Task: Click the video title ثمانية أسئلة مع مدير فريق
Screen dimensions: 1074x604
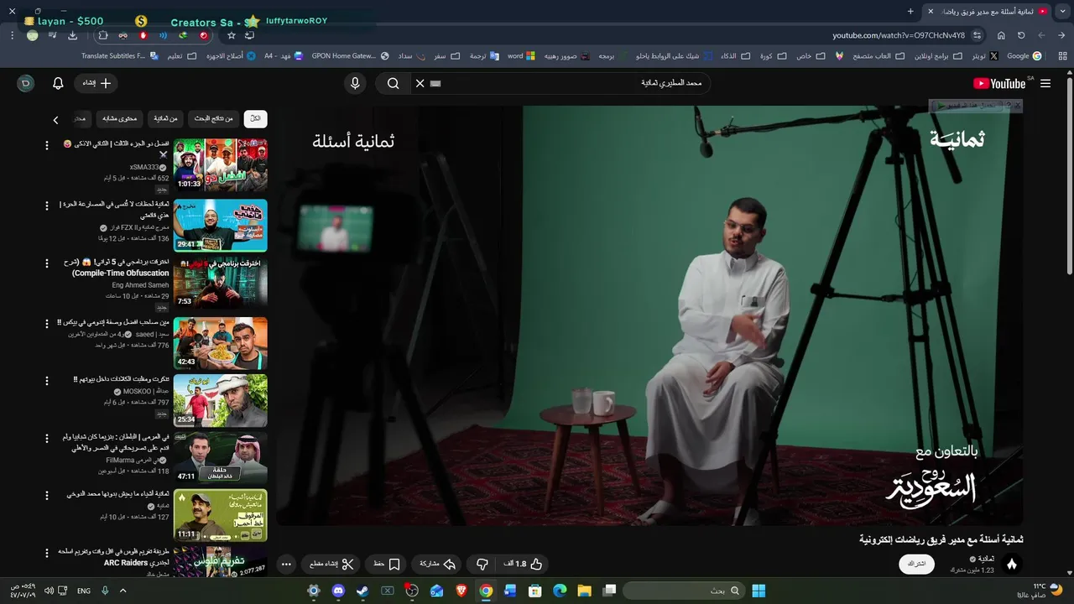Action: (x=941, y=539)
